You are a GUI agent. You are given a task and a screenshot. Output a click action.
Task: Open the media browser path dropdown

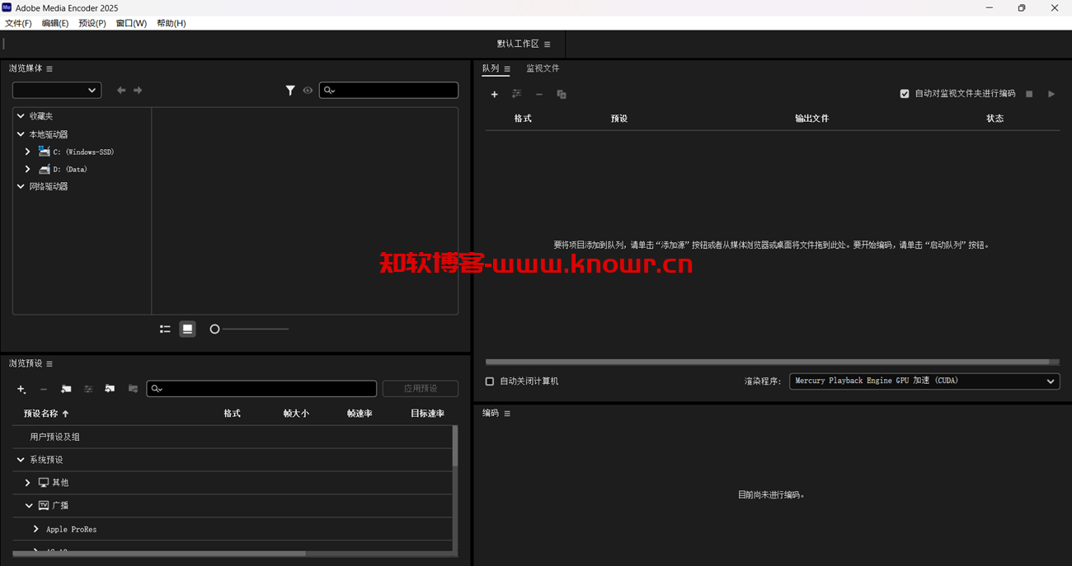pos(57,90)
